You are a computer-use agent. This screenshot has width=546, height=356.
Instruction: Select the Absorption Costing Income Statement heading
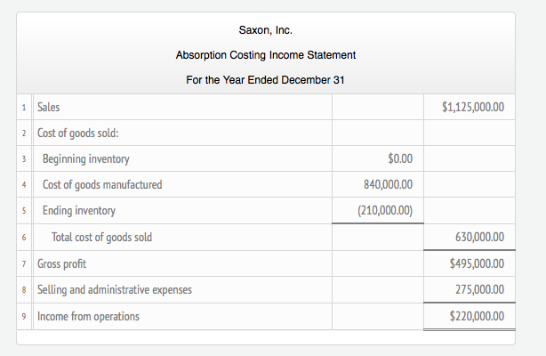(265, 55)
